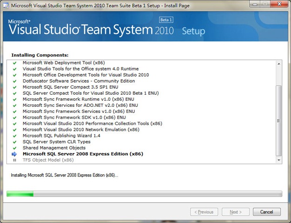Select Visual Studio 2010 Network Emulation (x86) entry

[x=81, y=130]
